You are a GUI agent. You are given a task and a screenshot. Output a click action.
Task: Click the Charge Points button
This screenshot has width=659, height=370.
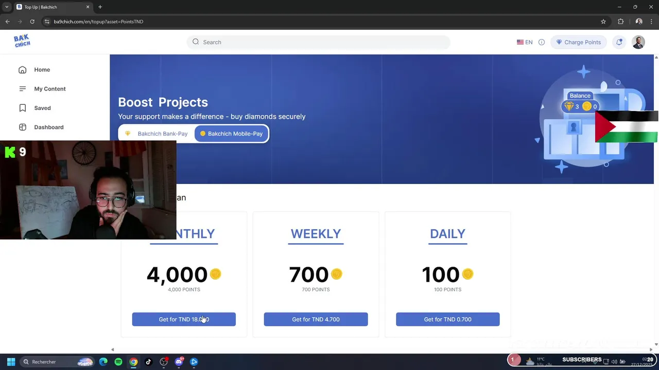(578, 42)
